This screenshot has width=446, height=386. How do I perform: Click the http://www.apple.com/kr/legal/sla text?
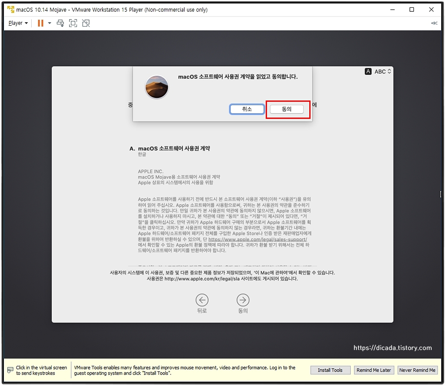coord(202,279)
